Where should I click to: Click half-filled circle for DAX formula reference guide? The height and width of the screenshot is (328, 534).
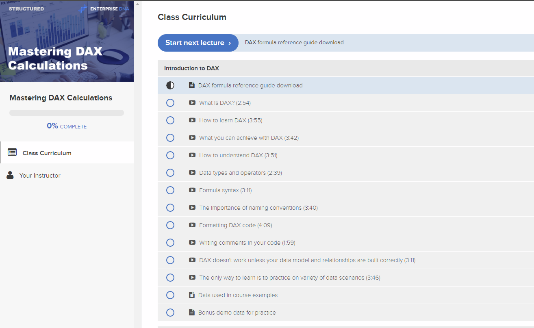[170, 85]
